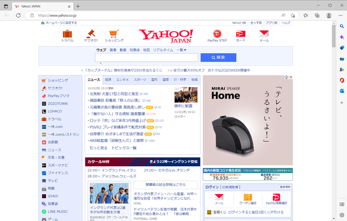The image size is (347, 221).
Task: Open the Card icon in header
Action: point(240,34)
